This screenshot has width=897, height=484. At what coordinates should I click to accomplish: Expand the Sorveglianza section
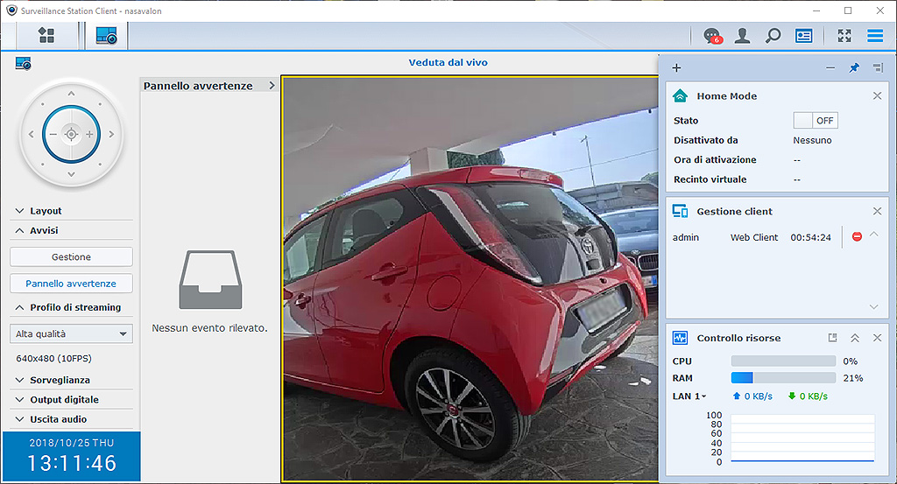(60, 380)
